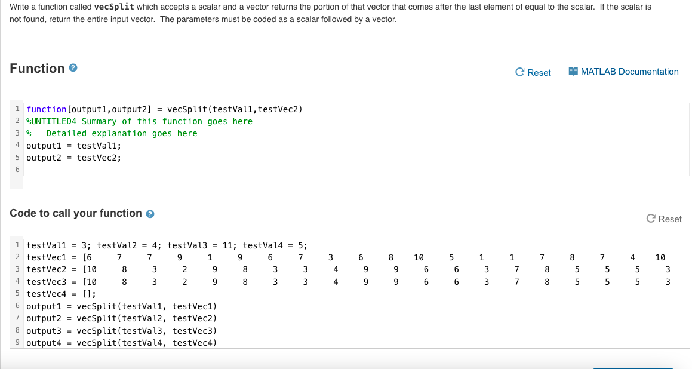
Task: Open the help question-mark beside Function heading
Action: click(x=72, y=67)
